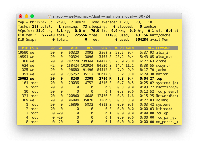Select the rcu_preempt command
This screenshot has width=201, height=141.
click(167, 92)
